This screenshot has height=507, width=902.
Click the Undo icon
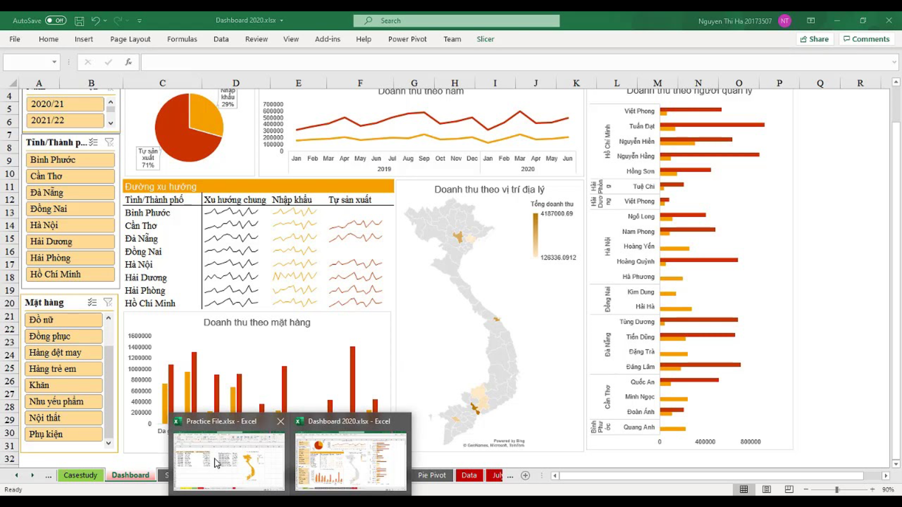pyautogui.click(x=94, y=21)
